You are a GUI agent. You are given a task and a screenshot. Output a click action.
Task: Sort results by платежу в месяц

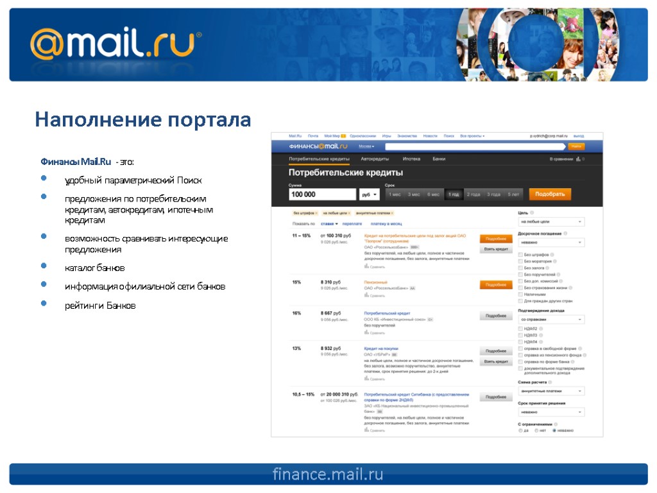click(x=386, y=224)
